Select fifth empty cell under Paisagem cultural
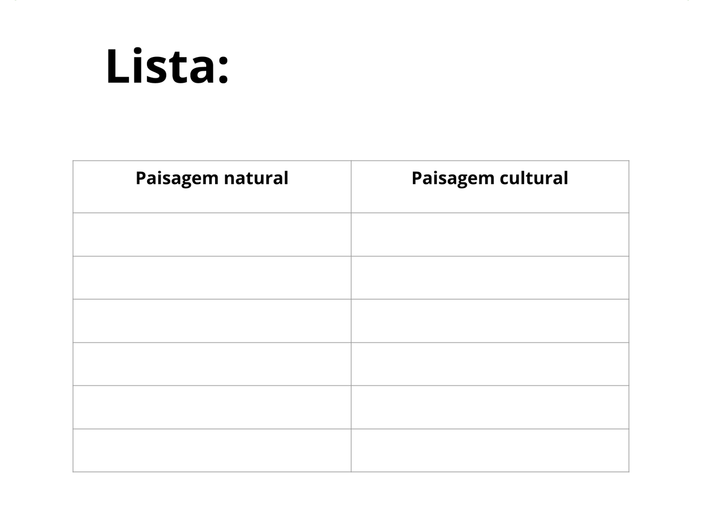 490,407
